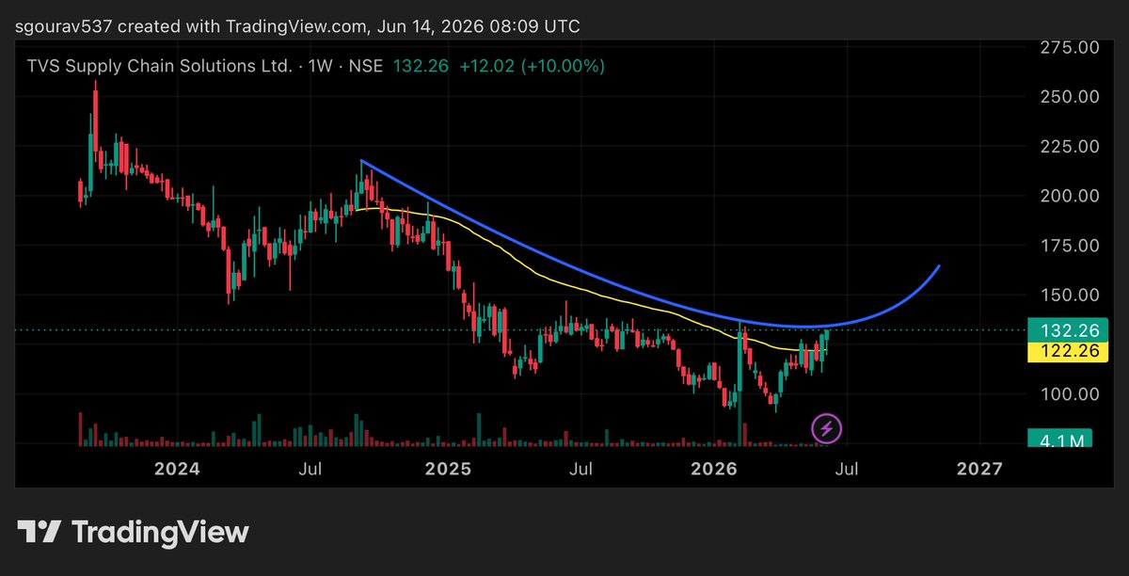Screen dimensions: 1129x576
Task: Click the 2025 label on the time axis
Action: coord(447,468)
